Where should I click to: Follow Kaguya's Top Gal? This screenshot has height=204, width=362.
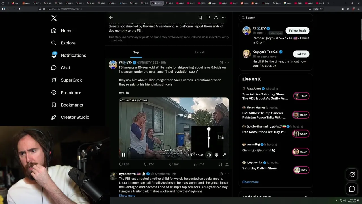click(301, 54)
